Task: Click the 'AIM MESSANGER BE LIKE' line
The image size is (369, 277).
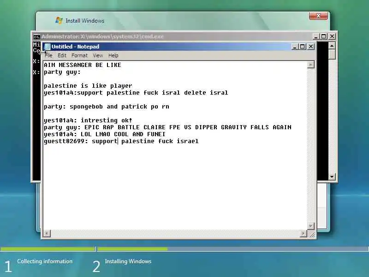Action: [x=83, y=65]
